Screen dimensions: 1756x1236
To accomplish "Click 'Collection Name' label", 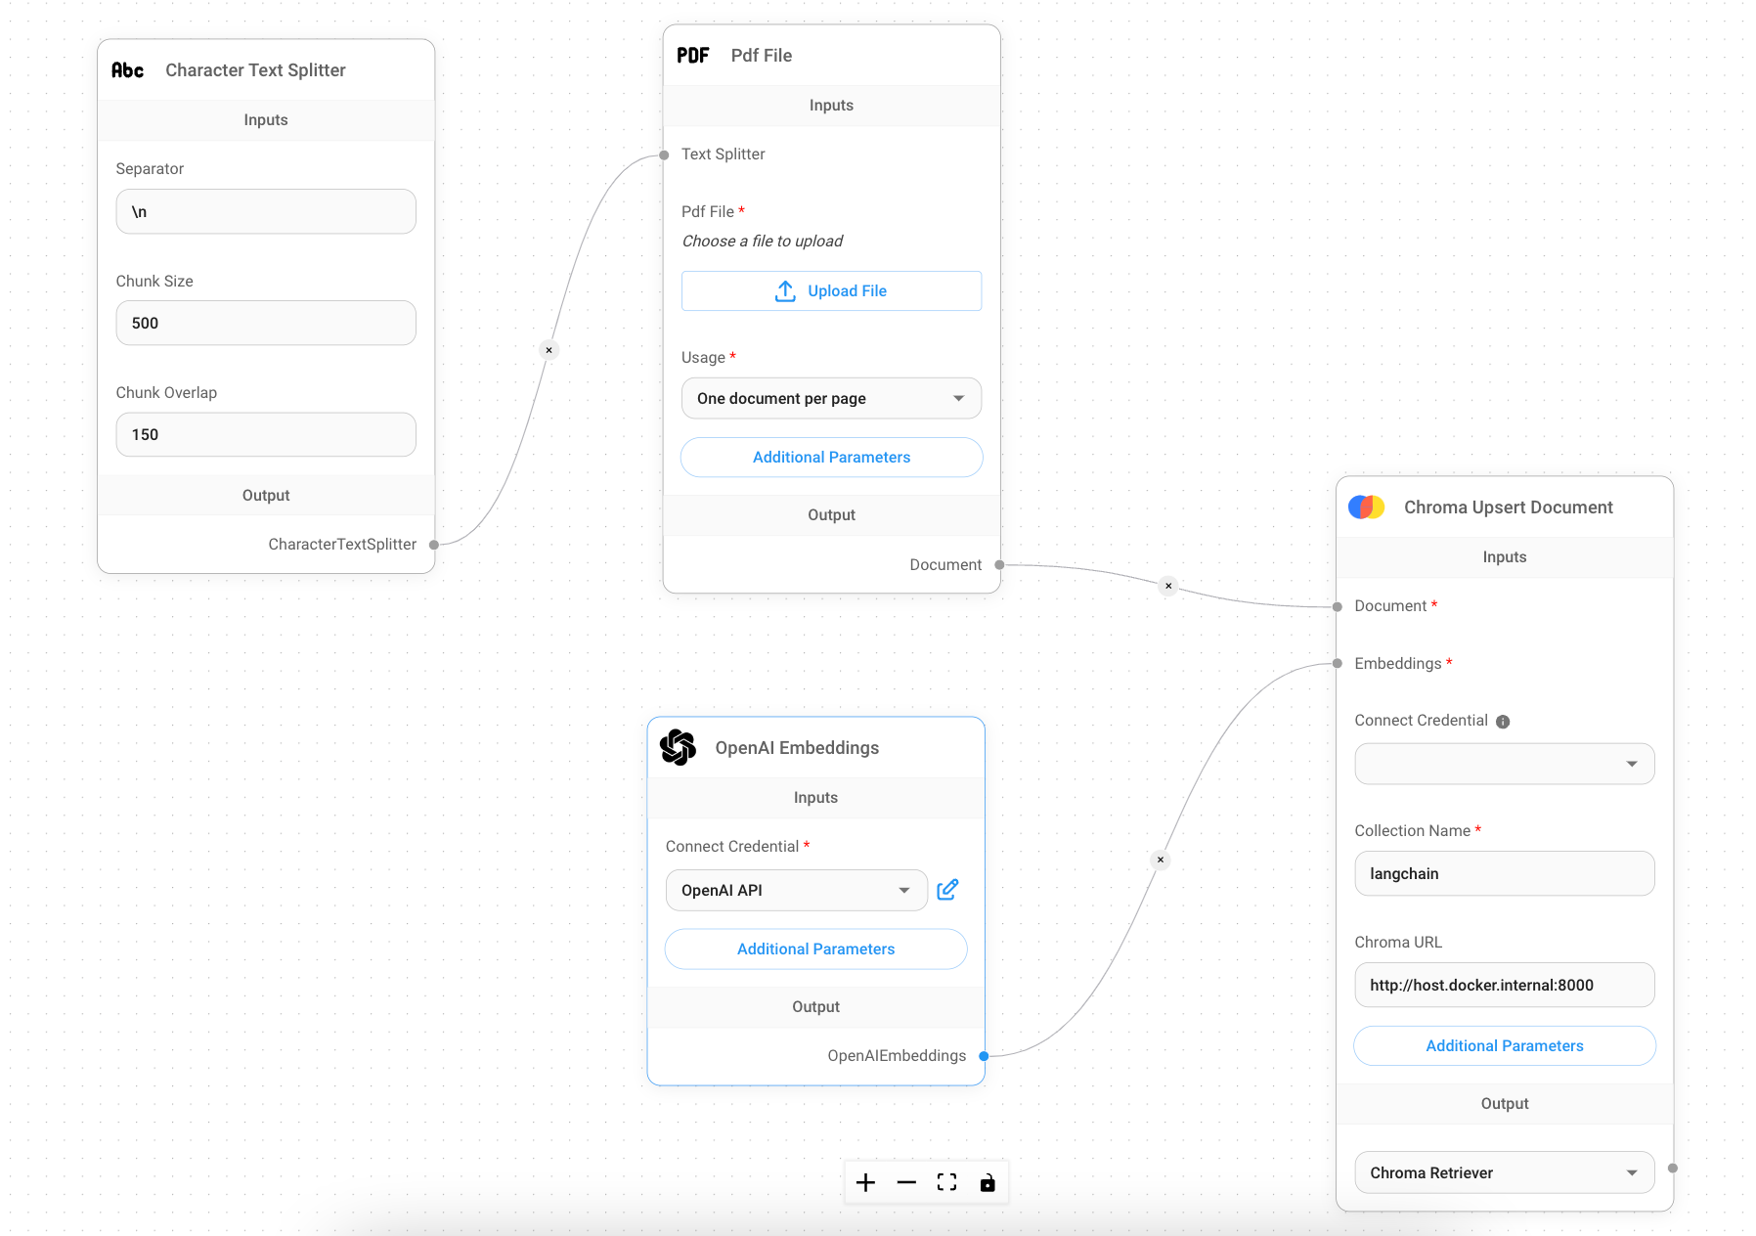I will coord(1413,831).
